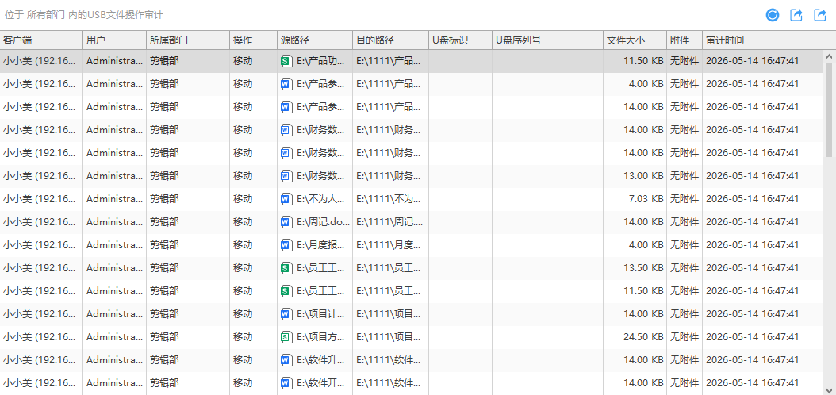This screenshot has height=395, width=836.
Task: Click the up arrow on the vertical scrollbar
Action: click(829, 56)
